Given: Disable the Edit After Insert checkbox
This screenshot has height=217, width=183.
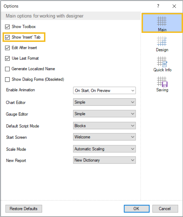Looking at the screenshot, I should 8,48.
